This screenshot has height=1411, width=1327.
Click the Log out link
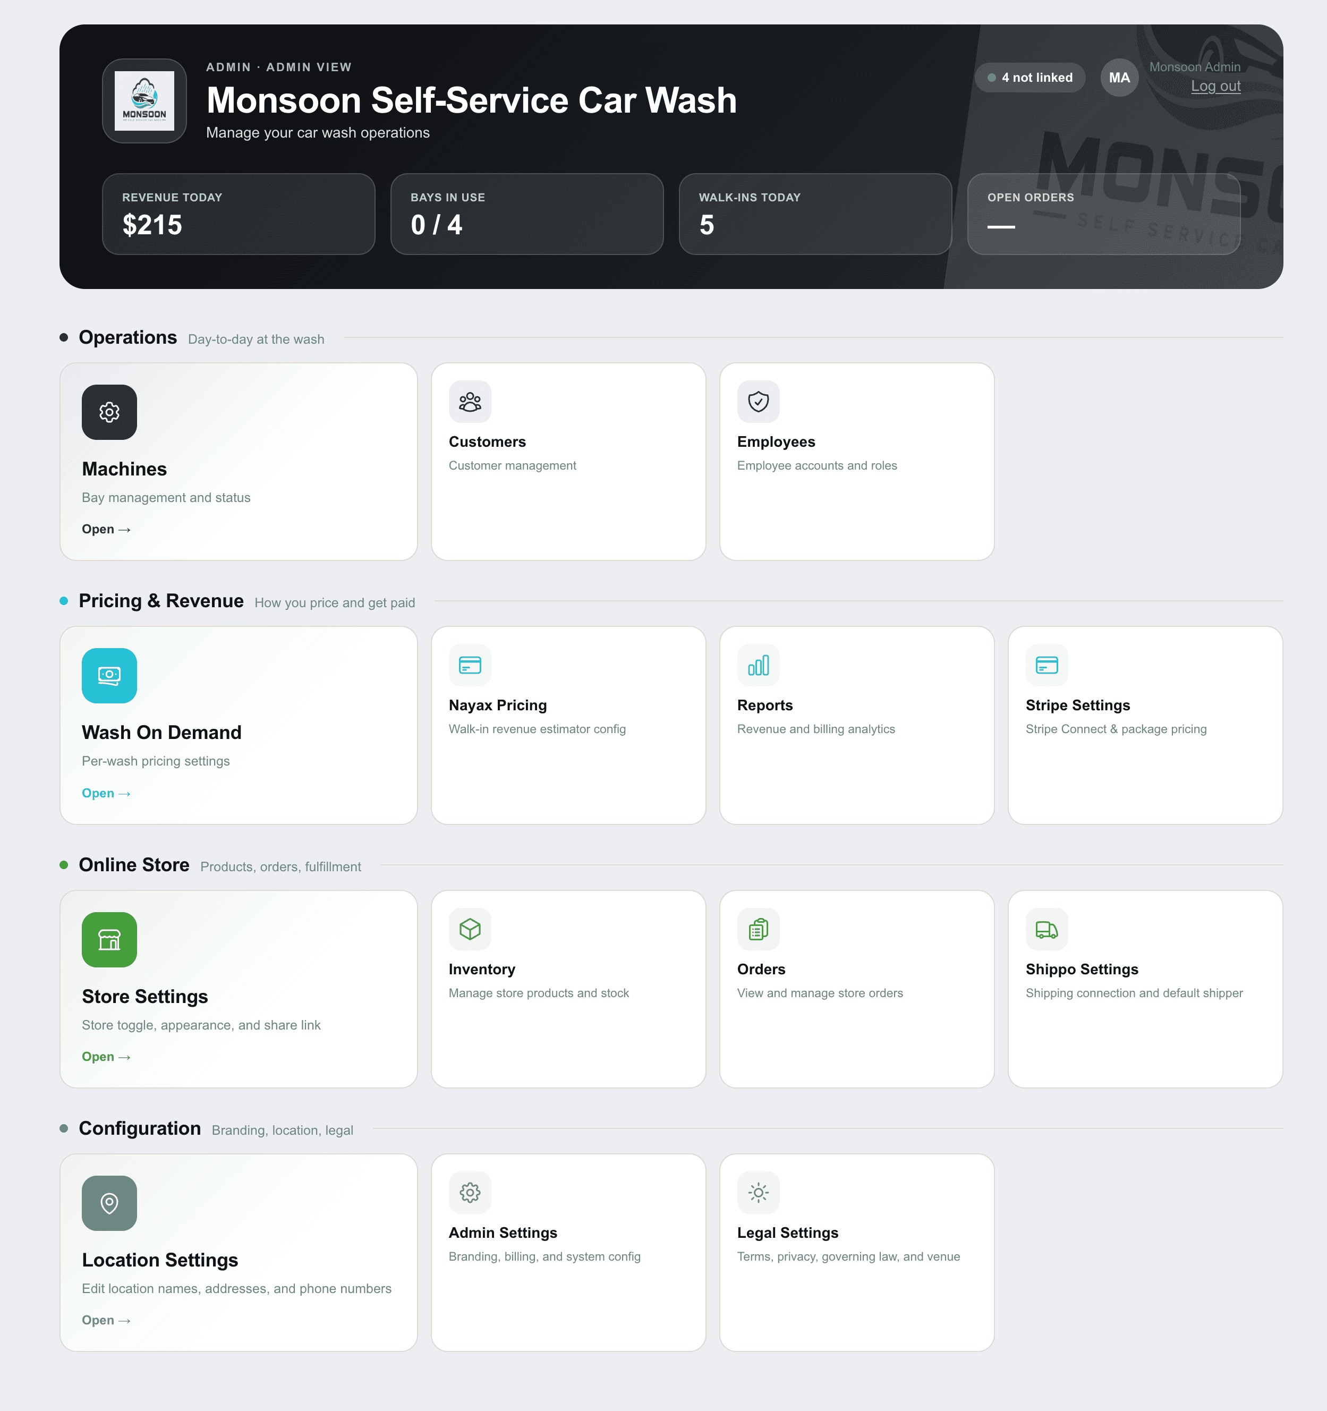(1215, 86)
